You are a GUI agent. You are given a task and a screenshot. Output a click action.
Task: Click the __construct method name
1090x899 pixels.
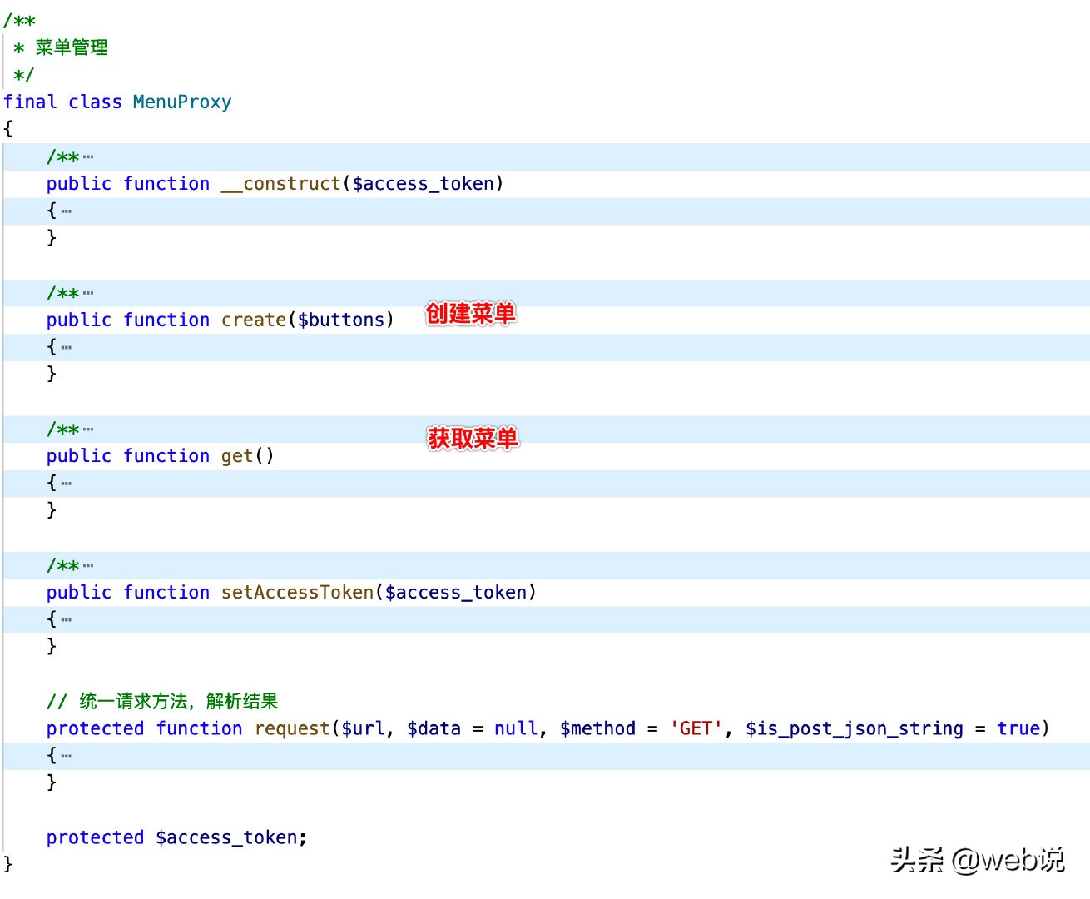(x=280, y=184)
